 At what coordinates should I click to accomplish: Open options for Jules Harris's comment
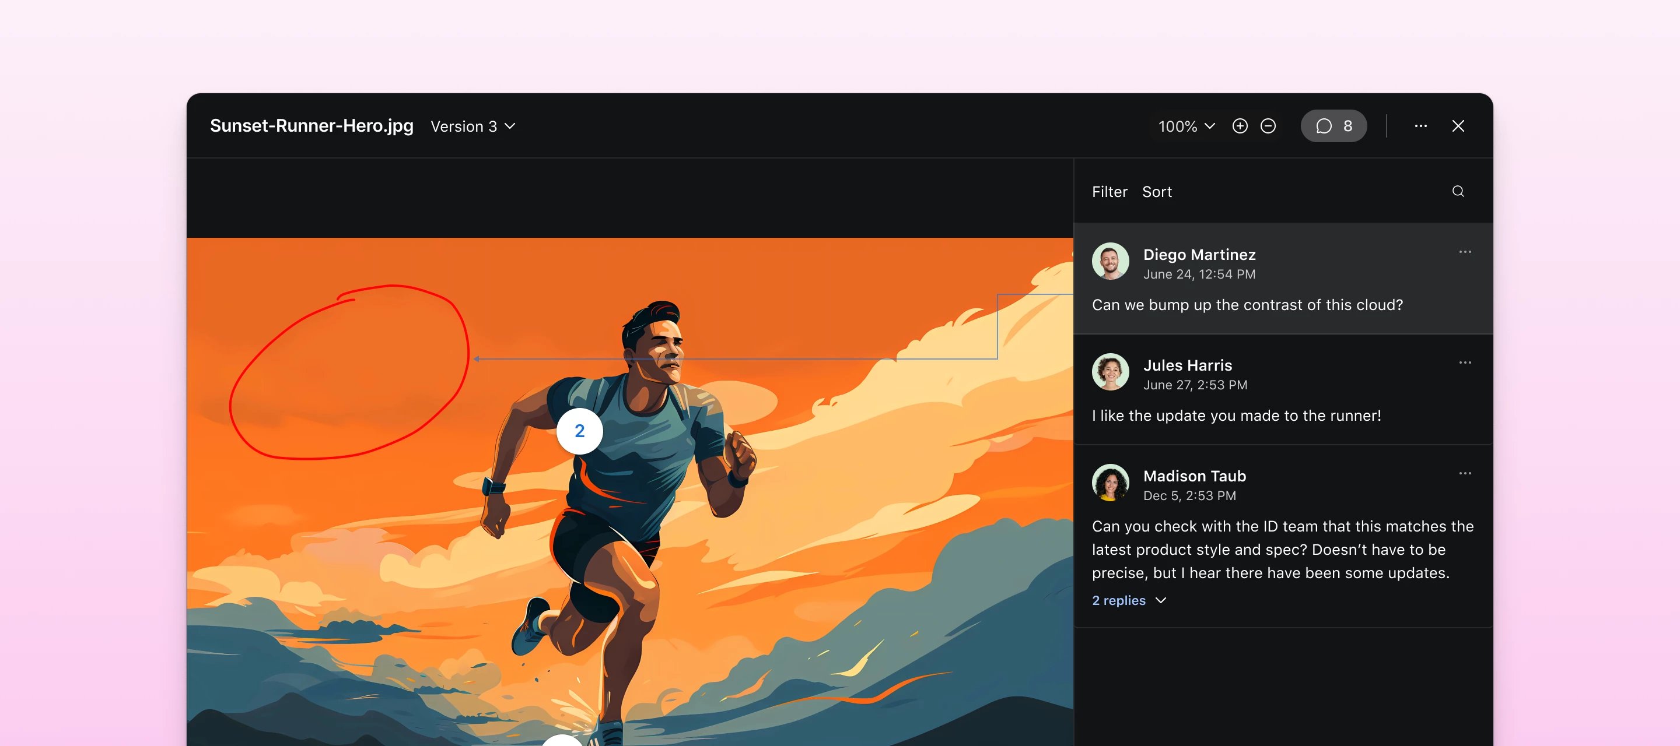coord(1465,363)
